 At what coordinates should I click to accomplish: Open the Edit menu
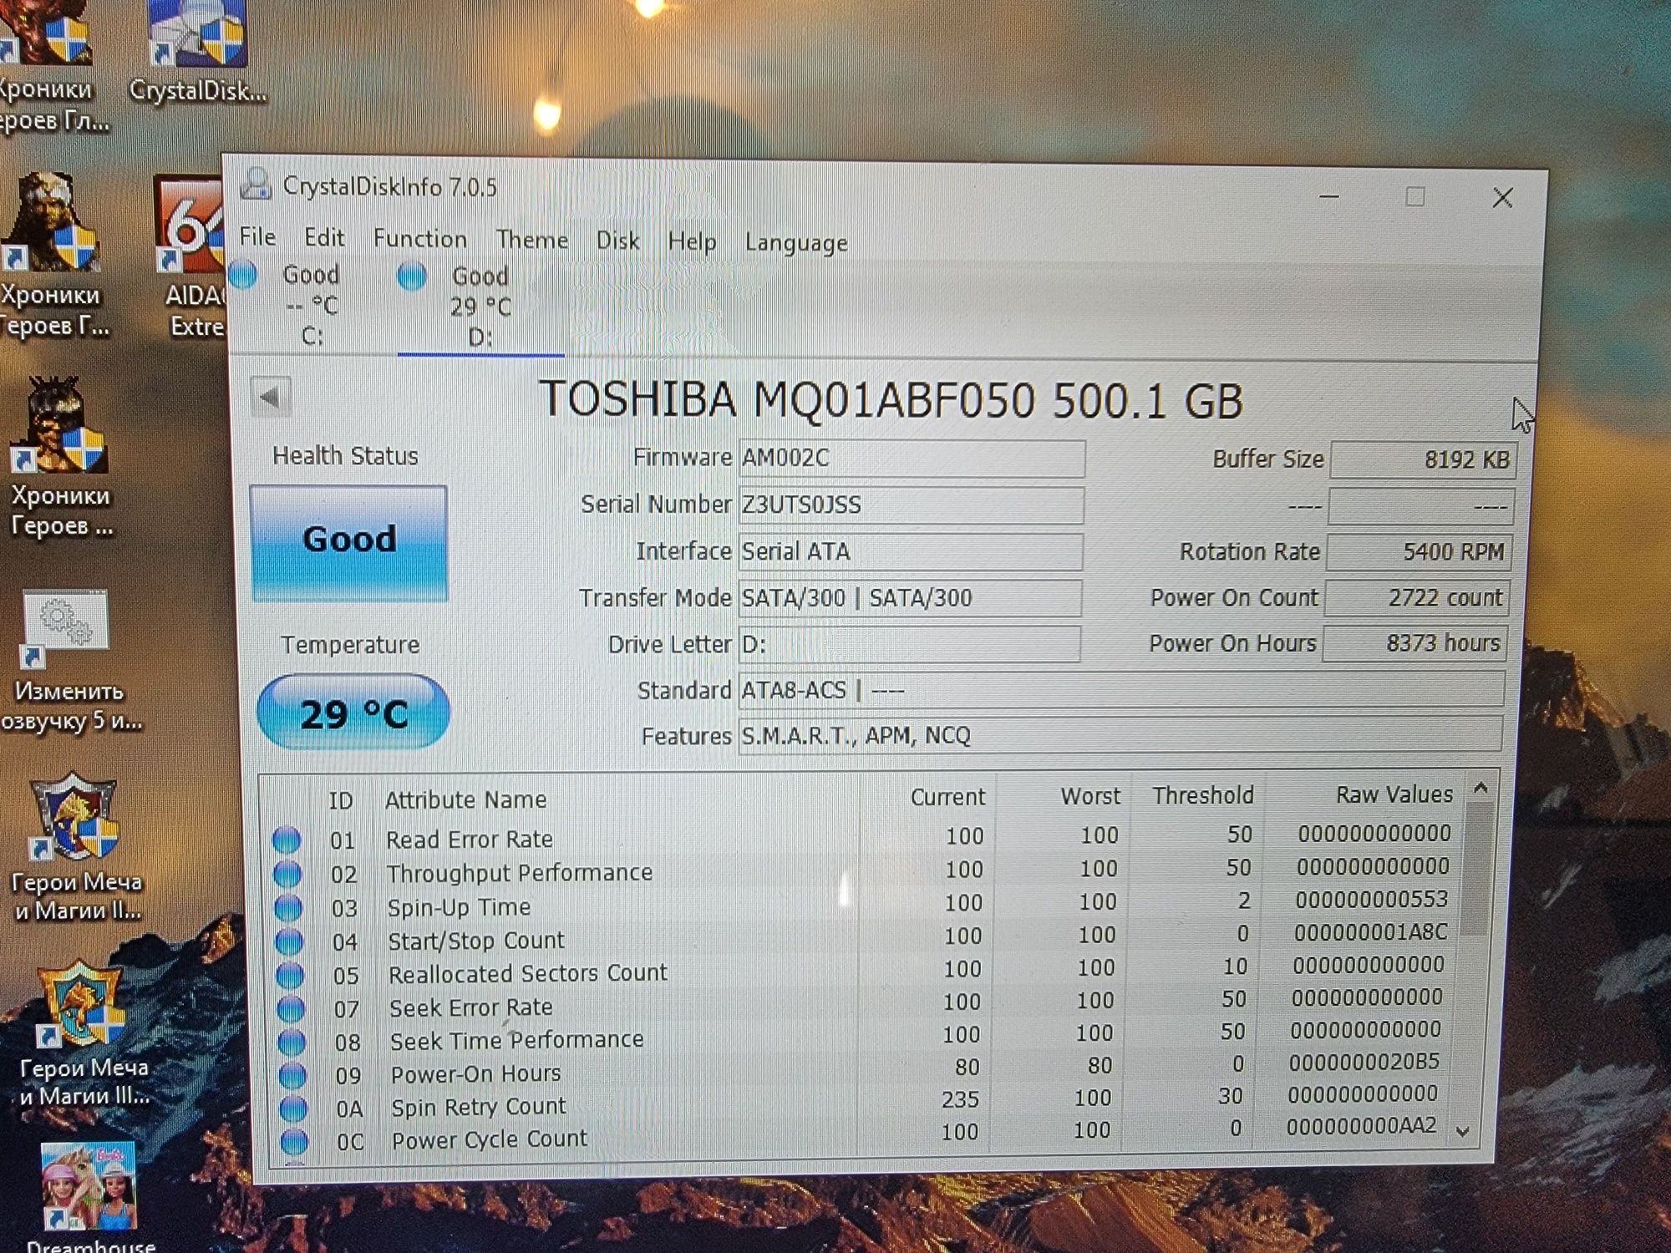pyautogui.click(x=324, y=238)
